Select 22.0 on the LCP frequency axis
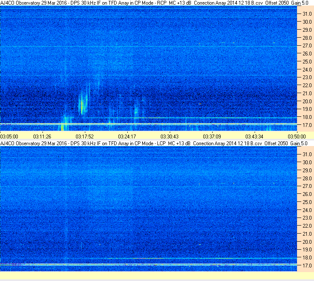 click(x=307, y=226)
